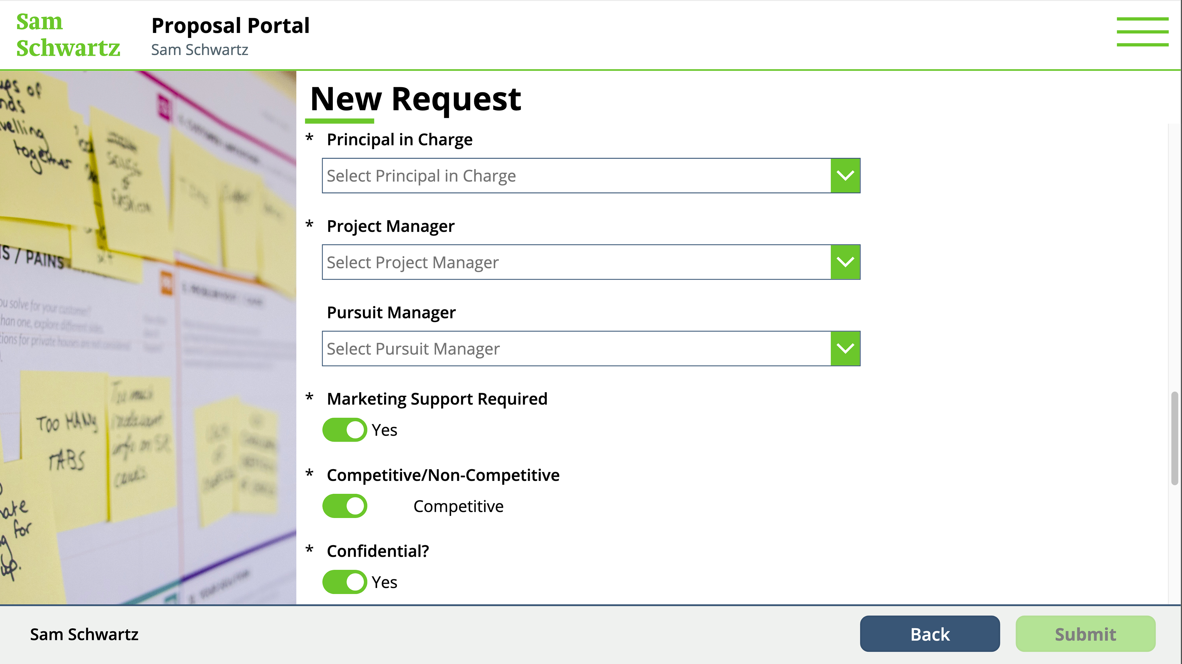Click the sticky notes banner image
The image size is (1182, 664).
[148, 337]
